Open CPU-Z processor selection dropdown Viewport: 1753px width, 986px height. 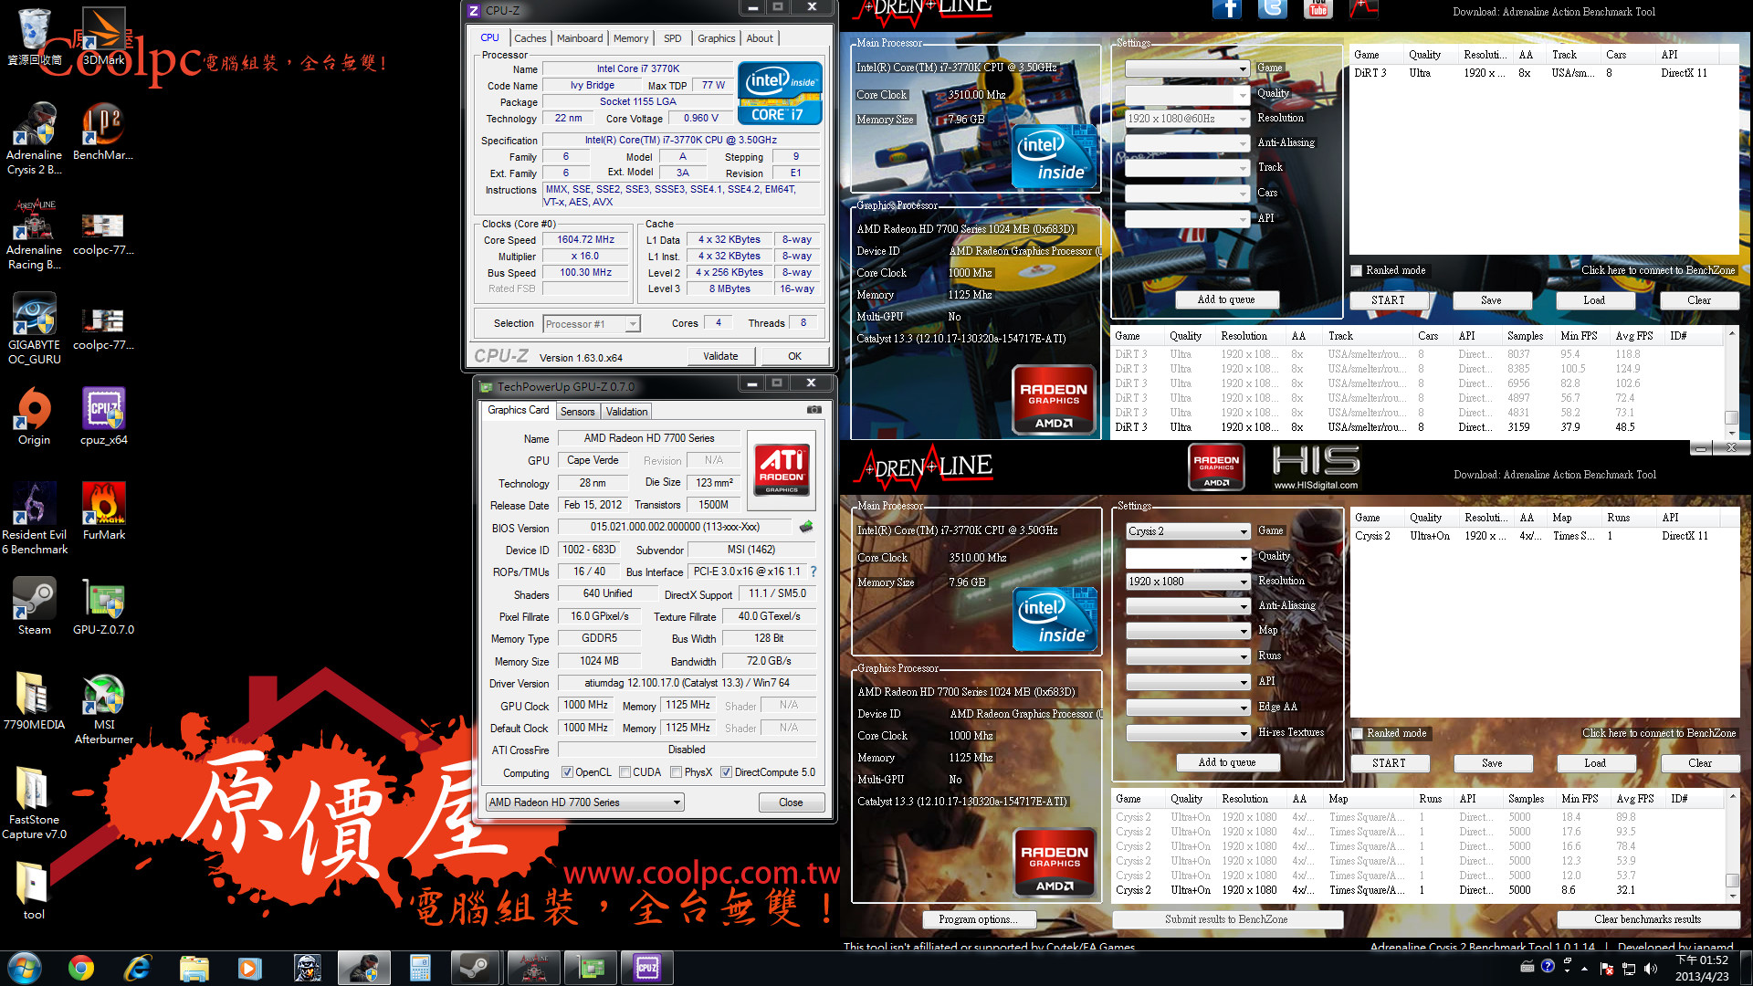[x=591, y=324]
